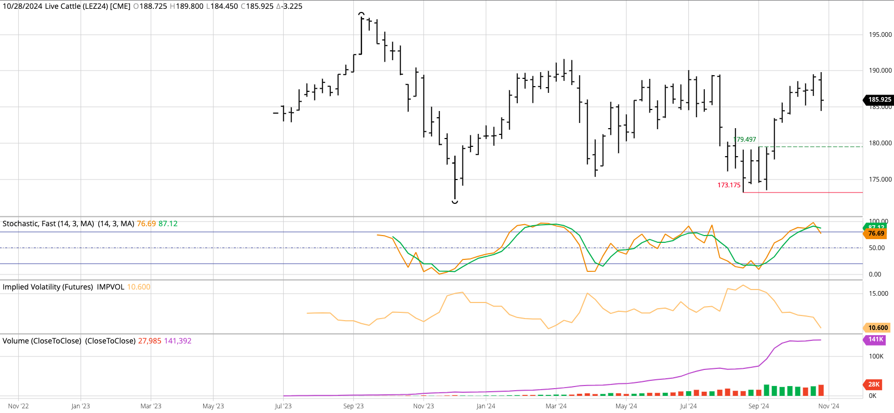Click the 185.925 last price tag
The height and width of the screenshot is (413, 894).
click(x=879, y=100)
